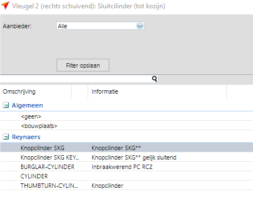Screen dimensions: 253x200
Task: Select the BURGLAR-CYLINDER row
Action: pyautogui.click(x=126, y=167)
